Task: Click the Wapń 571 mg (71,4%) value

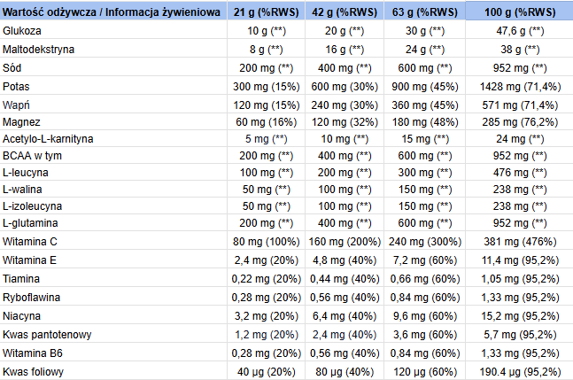Action: 519,104
